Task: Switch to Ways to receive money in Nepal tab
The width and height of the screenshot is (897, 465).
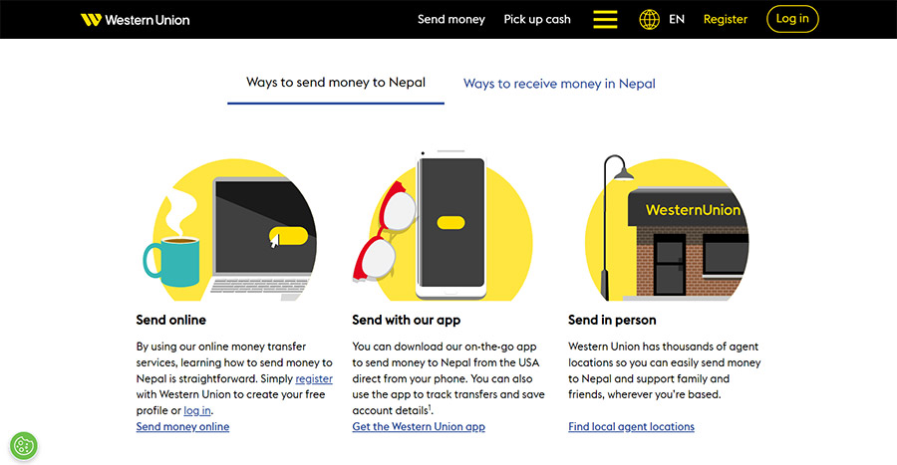Action: point(559,84)
